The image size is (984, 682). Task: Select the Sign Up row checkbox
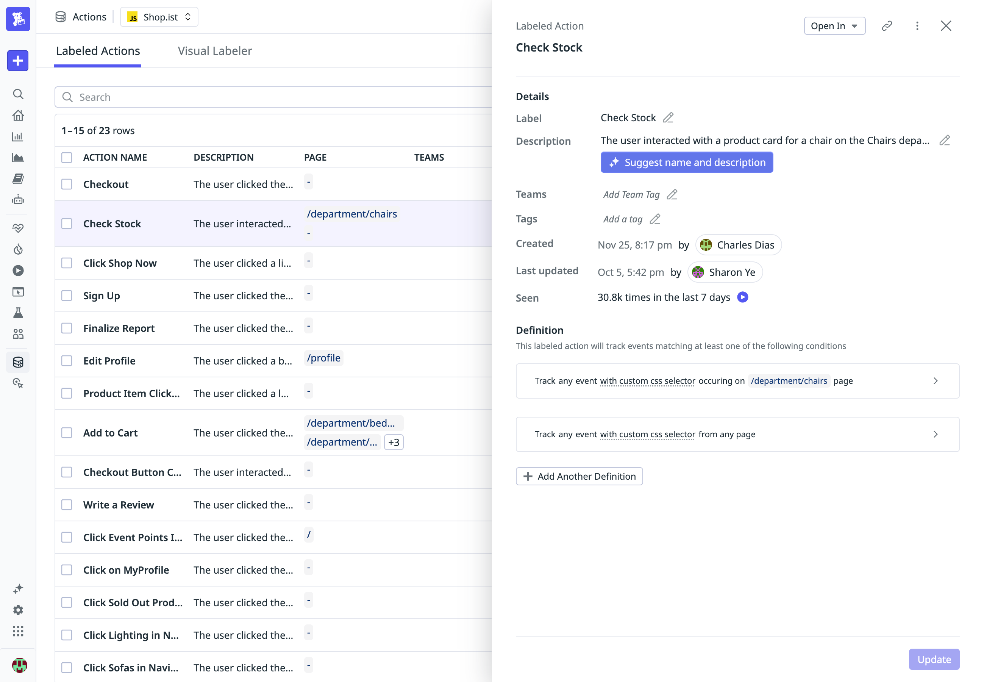point(67,296)
